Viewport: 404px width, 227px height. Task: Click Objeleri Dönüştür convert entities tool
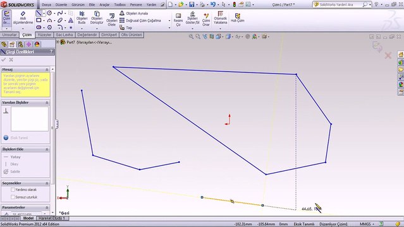click(97, 18)
